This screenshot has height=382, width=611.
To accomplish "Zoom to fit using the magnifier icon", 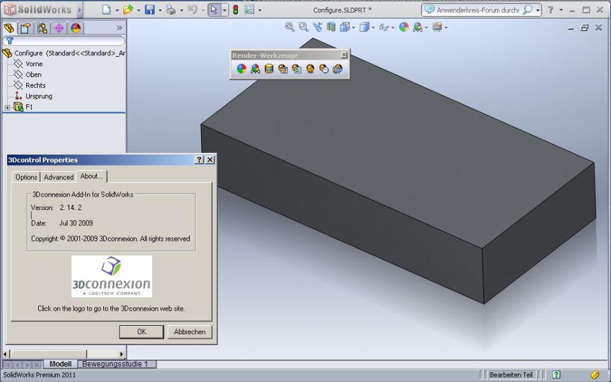I will tap(290, 27).
